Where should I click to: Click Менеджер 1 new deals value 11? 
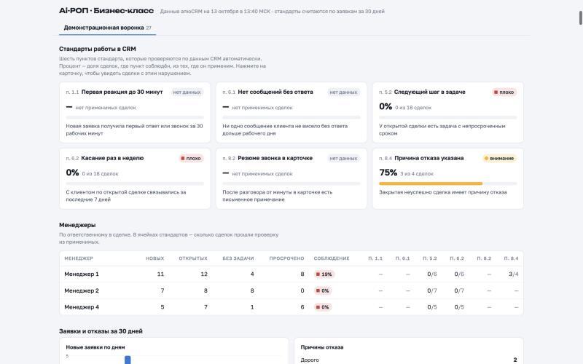click(160, 274)
